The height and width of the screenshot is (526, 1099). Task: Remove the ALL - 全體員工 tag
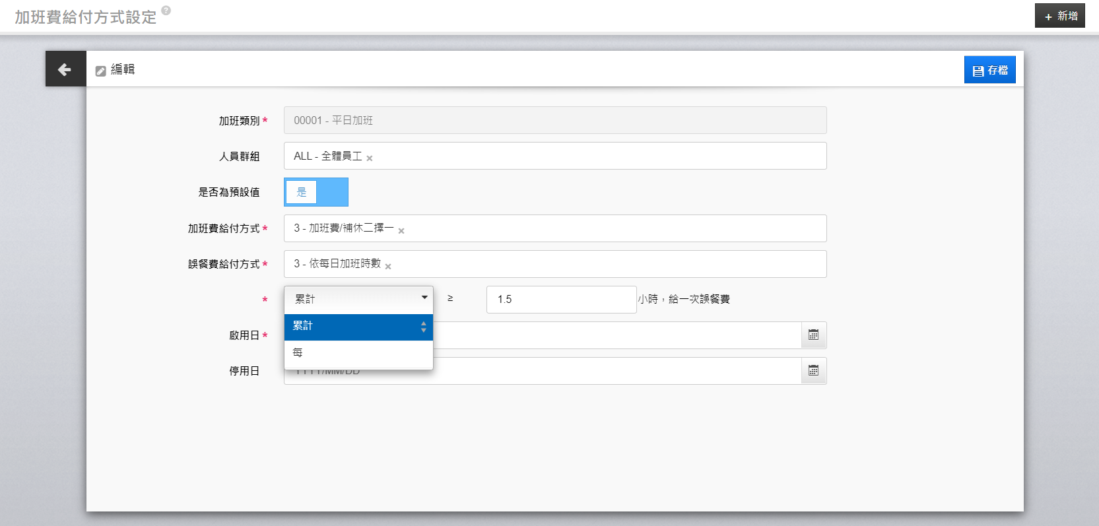[x=370, y=158]
